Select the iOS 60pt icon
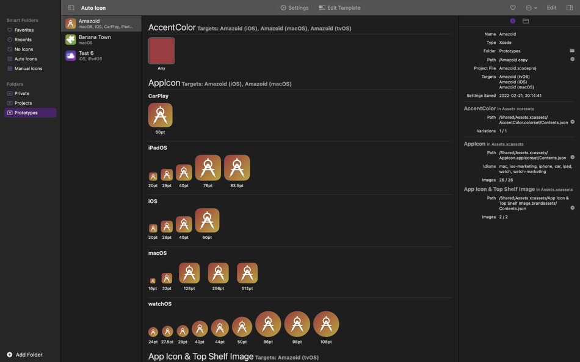This screenshot has height=362, width=580. (x=207, y=221)
